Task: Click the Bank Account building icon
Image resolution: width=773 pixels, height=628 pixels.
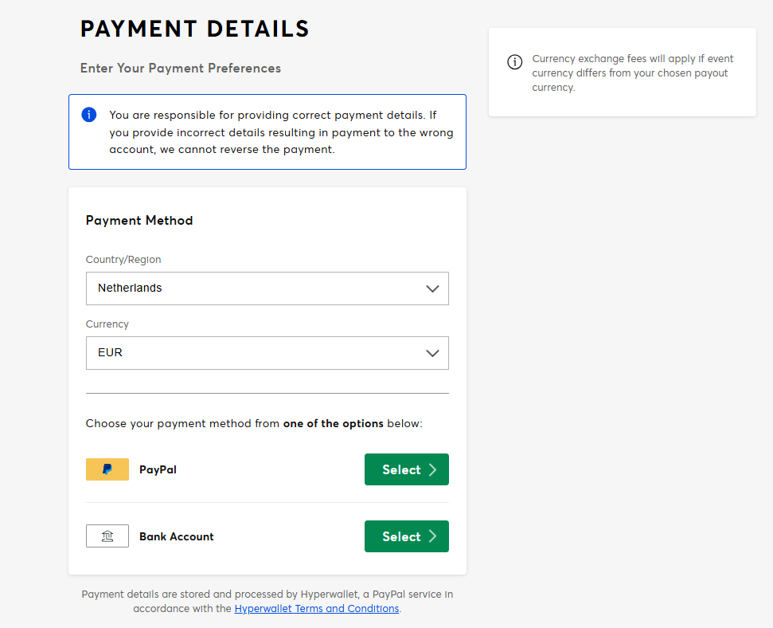Action: (107, 536)
